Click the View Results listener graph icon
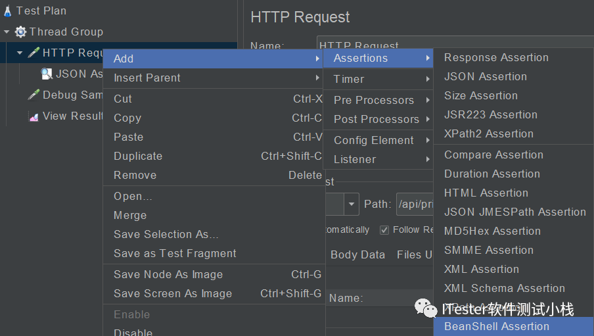This screenshot has width=594, height=336. [34, 116]
